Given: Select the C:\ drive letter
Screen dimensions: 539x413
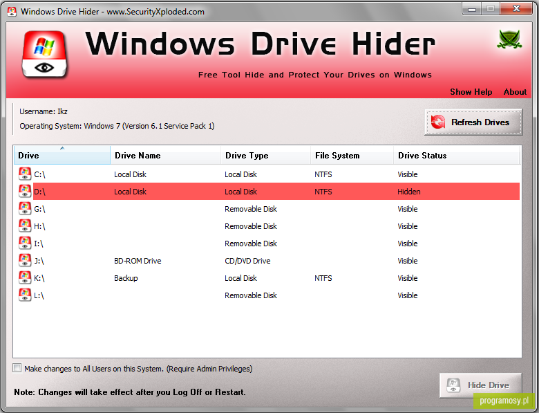Looking at the screenshot, I should coord(39,174).
